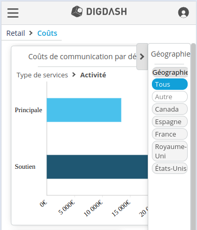
Task: Click the arrow between Type de services and Activité
Action: (x=74, y=75)
